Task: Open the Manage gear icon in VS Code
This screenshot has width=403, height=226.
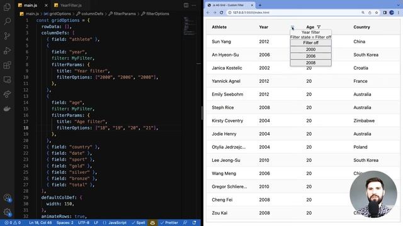Action: pos(7,212)
